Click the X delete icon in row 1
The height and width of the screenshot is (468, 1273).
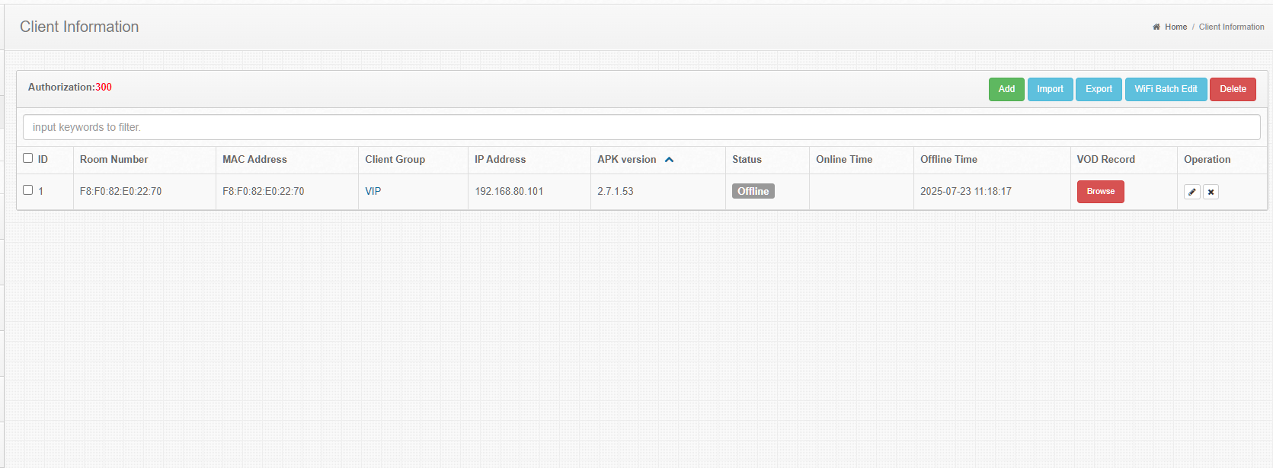point(1211,192)
